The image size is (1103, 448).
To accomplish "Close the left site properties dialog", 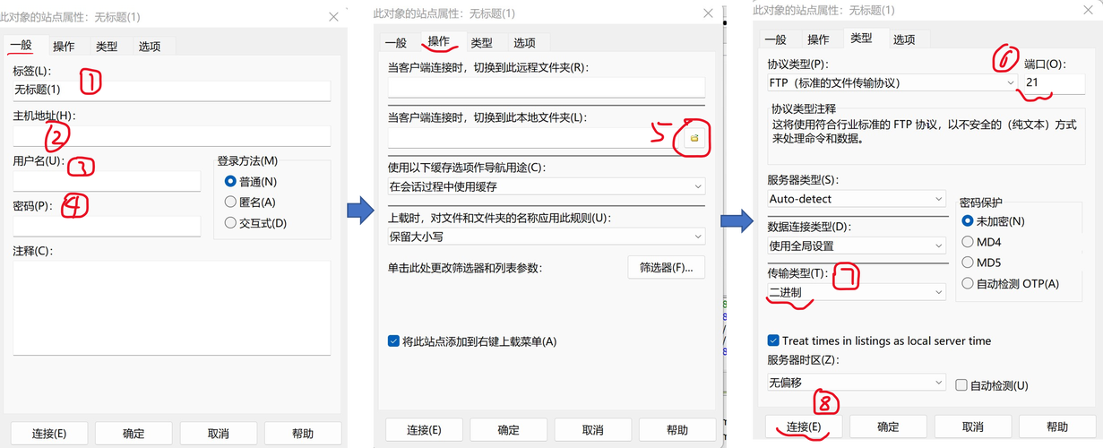I will coord(333,17).
